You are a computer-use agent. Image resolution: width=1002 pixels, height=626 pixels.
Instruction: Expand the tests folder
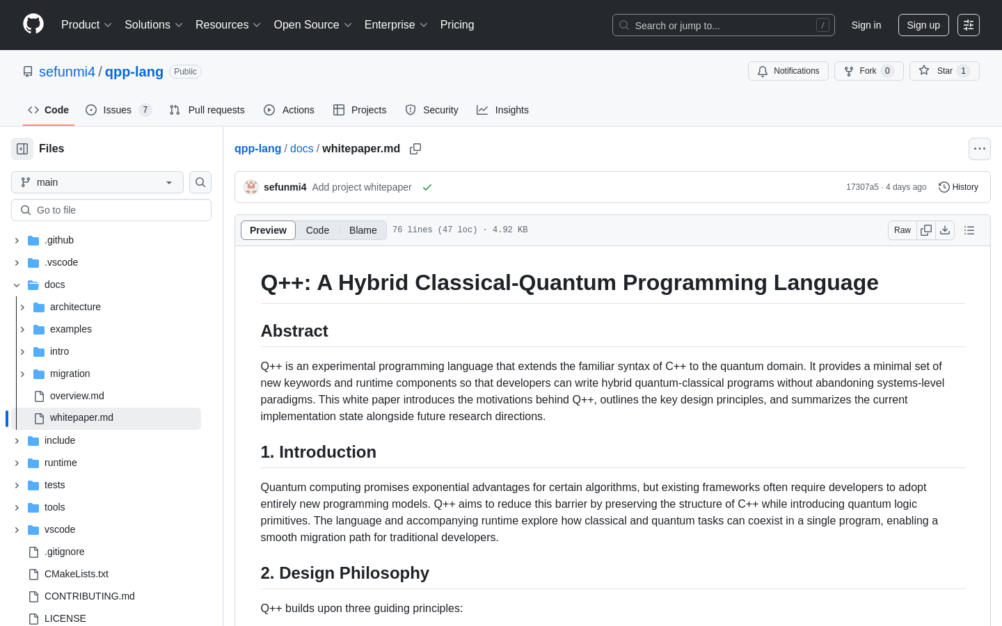[17, 485]
